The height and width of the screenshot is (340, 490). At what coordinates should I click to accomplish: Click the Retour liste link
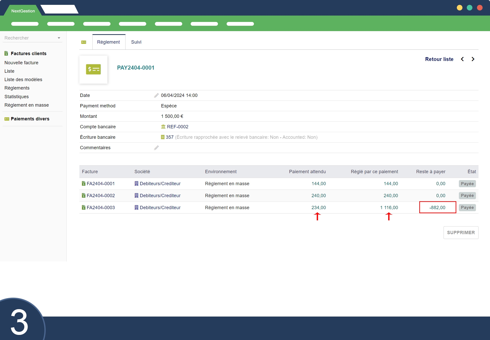click(x=439, y=59)
